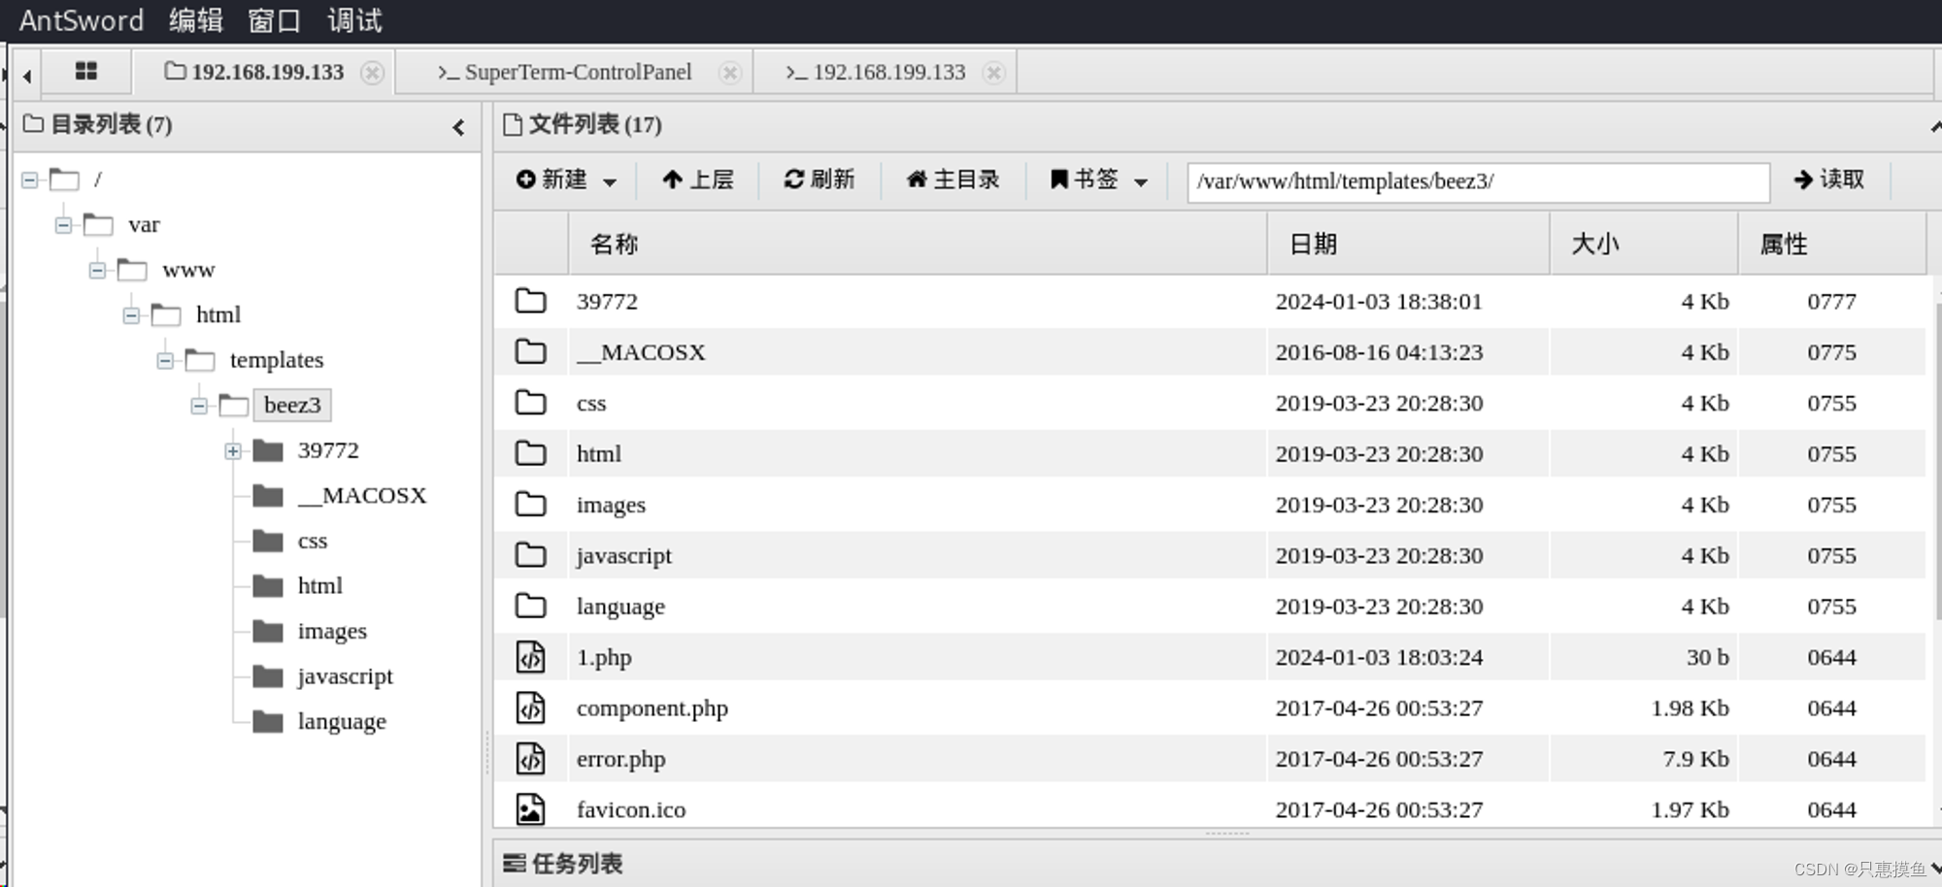Image resolution: width=1942 pixels, height=887 pixels.
Task: Switch to SuperTerm-ControlPanel tab
Action: coord(565,72)
